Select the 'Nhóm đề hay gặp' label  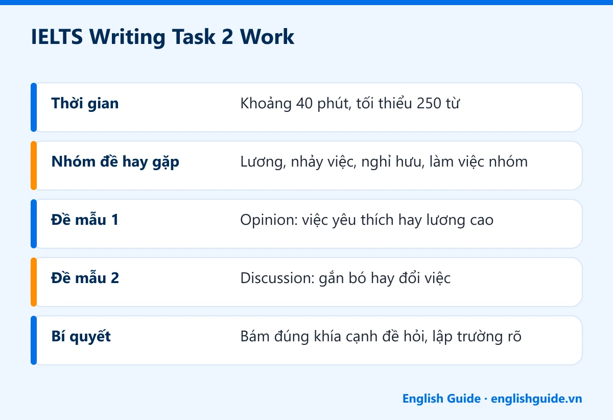(115, 162)
